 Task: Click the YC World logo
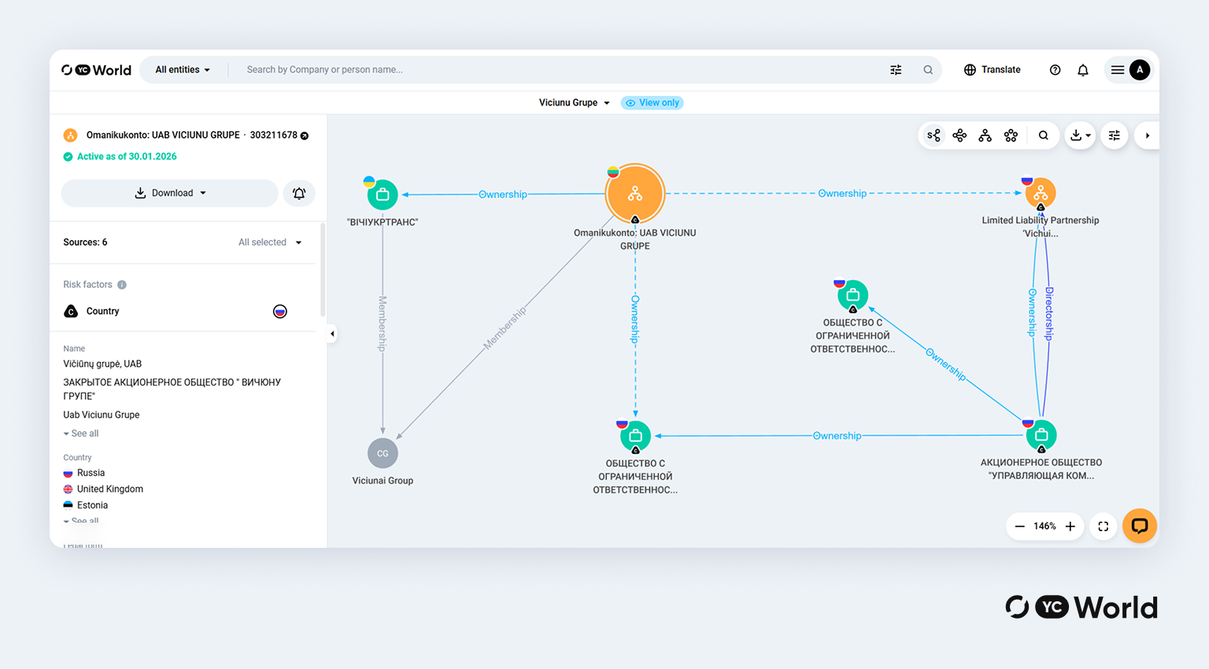point(97,70)
